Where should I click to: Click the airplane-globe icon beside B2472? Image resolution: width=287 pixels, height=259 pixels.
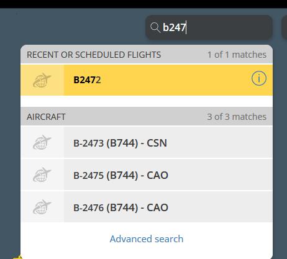pyautogui.click(x=42, y=80)
